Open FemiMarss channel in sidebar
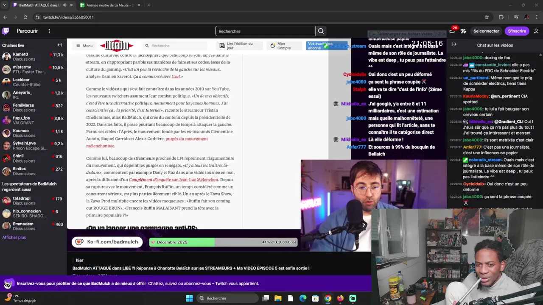This screenshot has height=305, width=543. click(33, 108)
